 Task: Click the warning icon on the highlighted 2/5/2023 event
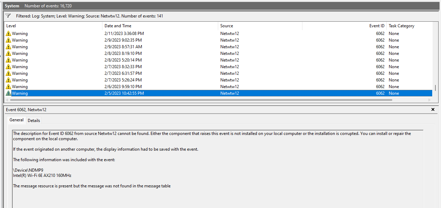pos(8,93)
